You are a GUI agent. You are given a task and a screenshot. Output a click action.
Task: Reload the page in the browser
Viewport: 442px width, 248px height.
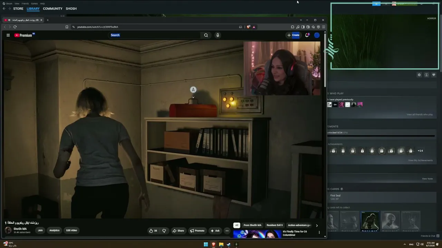coord(15,27)
